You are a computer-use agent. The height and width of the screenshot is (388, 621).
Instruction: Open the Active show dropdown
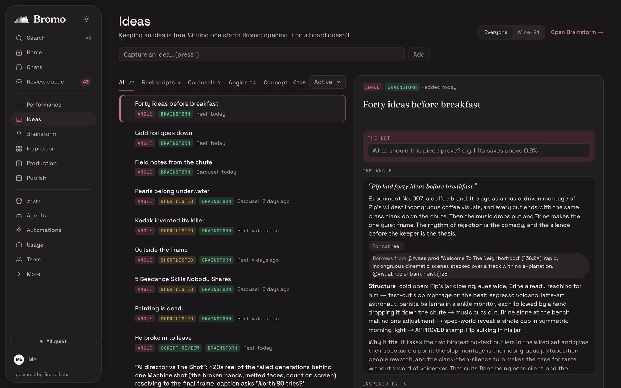[327, 82]
